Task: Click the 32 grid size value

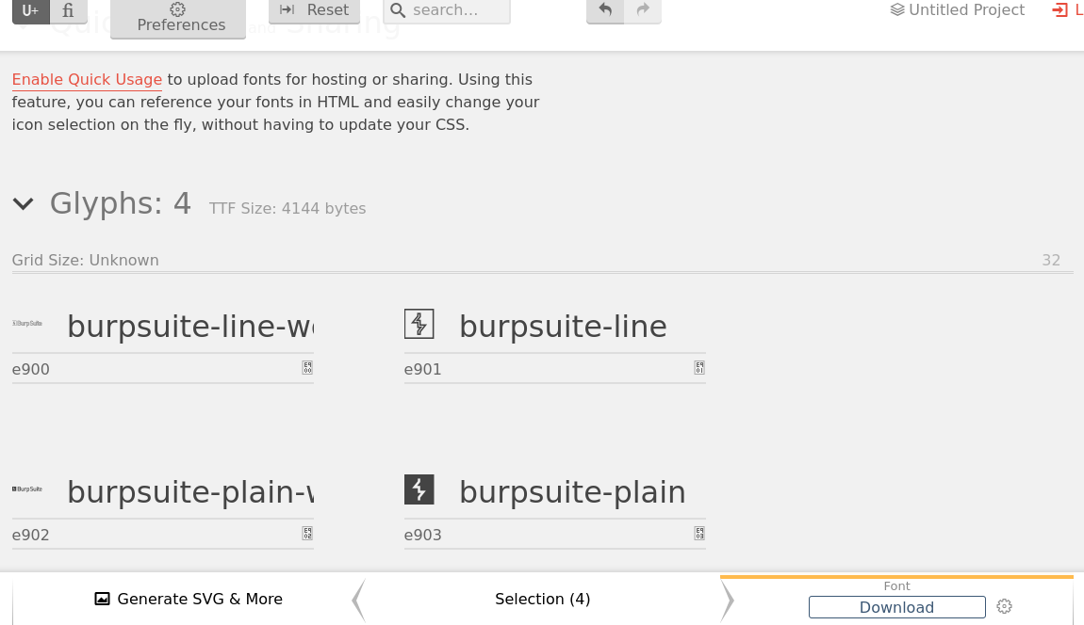Action: pos(1051,261)
